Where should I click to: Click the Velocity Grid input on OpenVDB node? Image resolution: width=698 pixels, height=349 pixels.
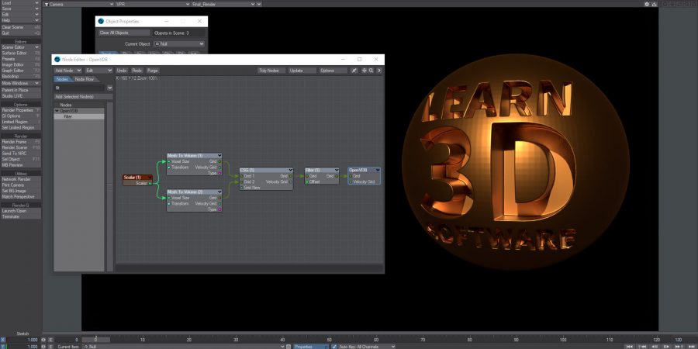tap(351, 181)
